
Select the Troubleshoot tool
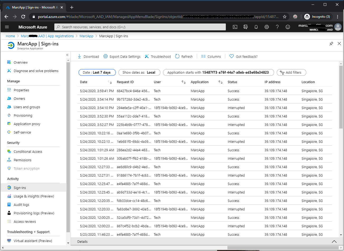(157, 56)
